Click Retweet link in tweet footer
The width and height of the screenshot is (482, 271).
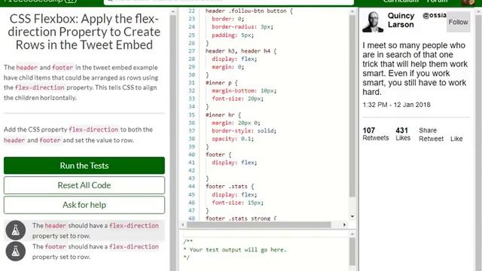[431, 139]
